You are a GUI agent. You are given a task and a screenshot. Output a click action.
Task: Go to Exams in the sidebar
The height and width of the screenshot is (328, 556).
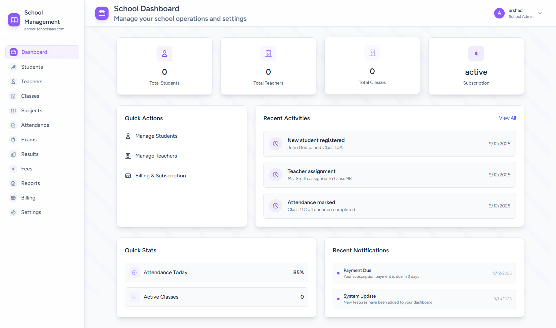pos(29,140)
